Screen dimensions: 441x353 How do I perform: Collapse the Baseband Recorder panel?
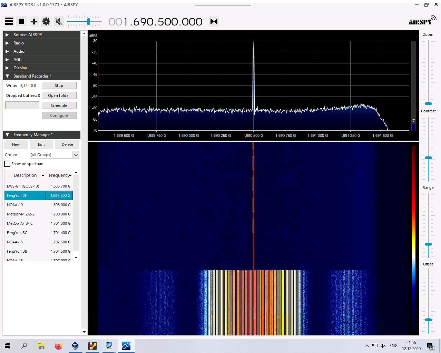click(x=42, y=76)
